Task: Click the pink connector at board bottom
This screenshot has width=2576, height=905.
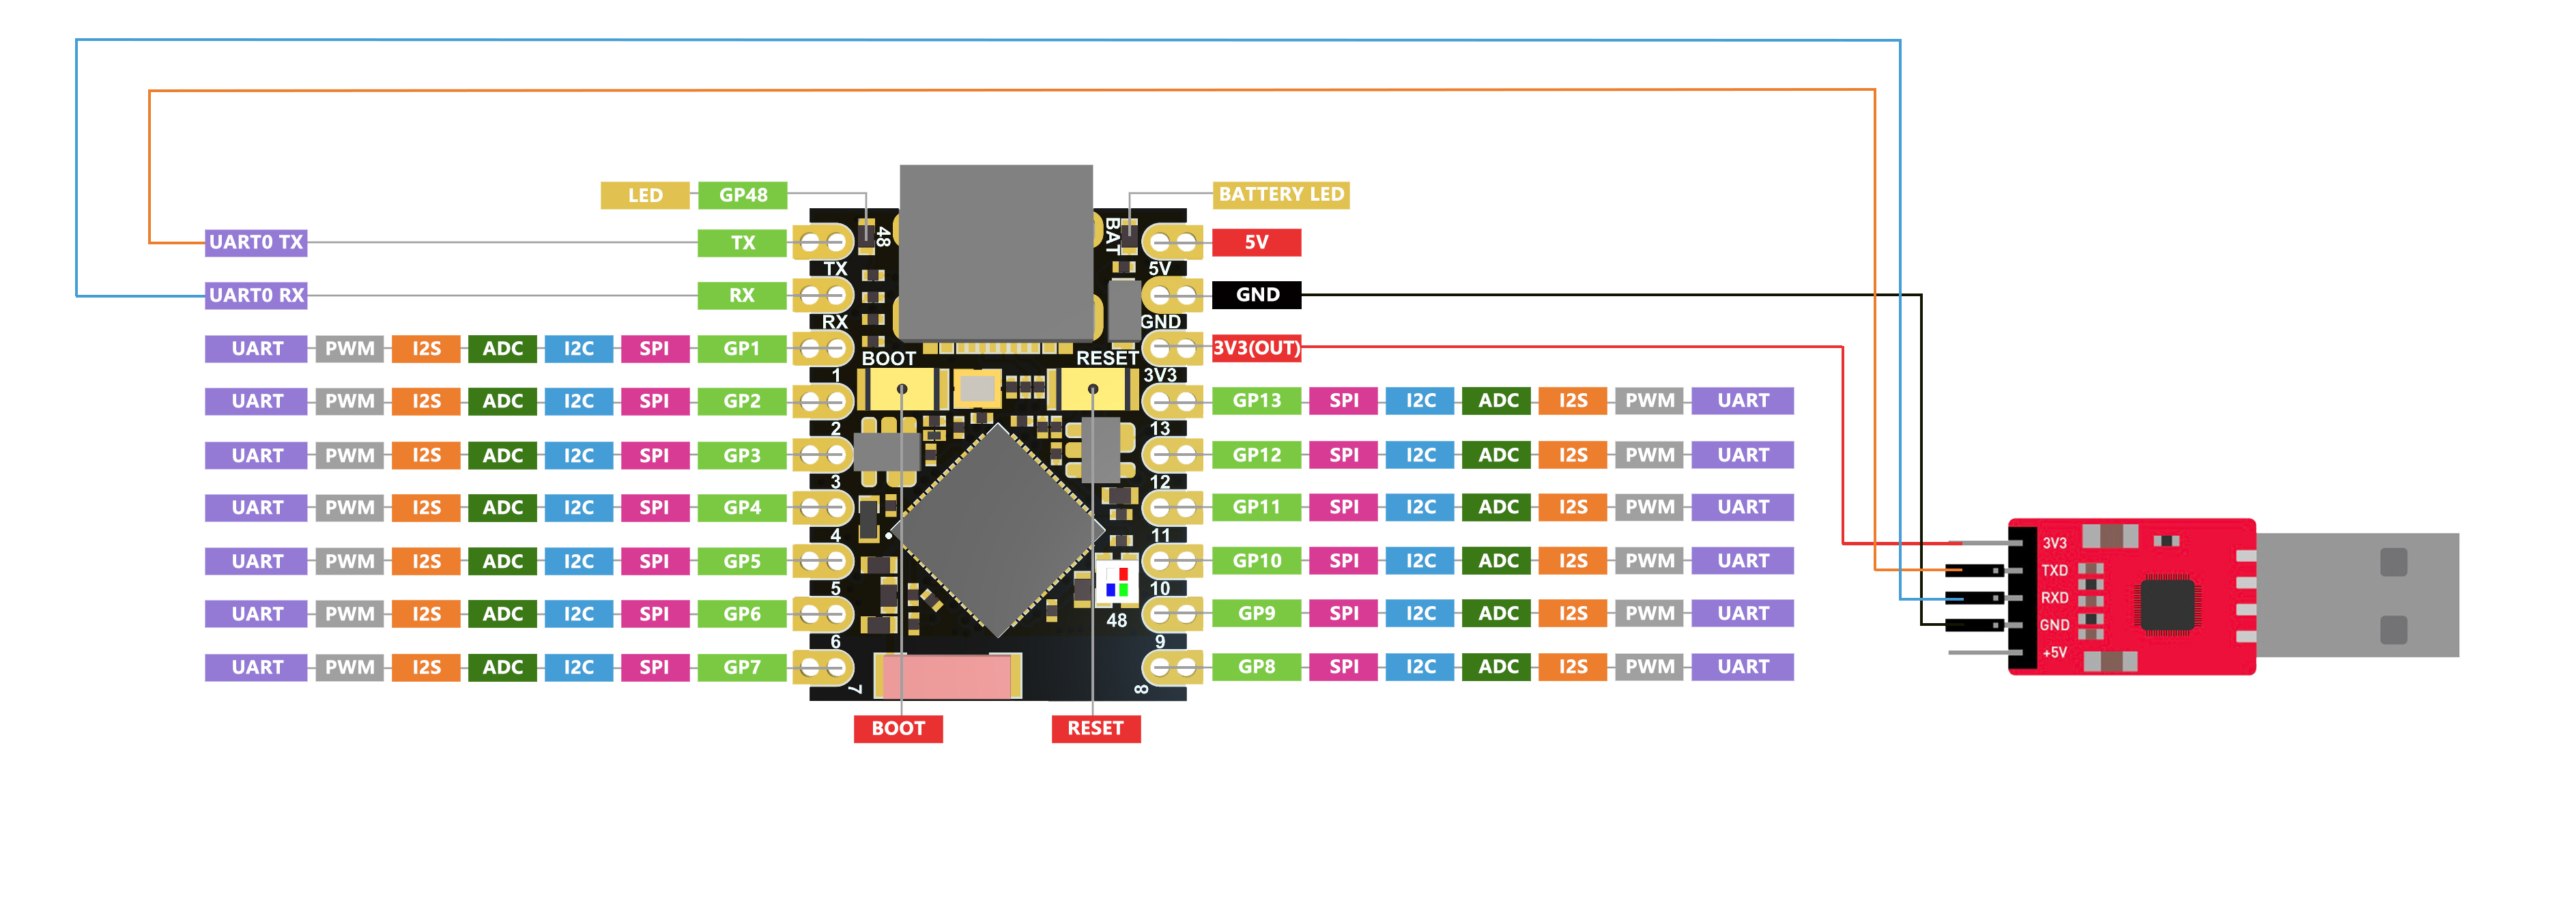Action: click(x=947, y=676)
